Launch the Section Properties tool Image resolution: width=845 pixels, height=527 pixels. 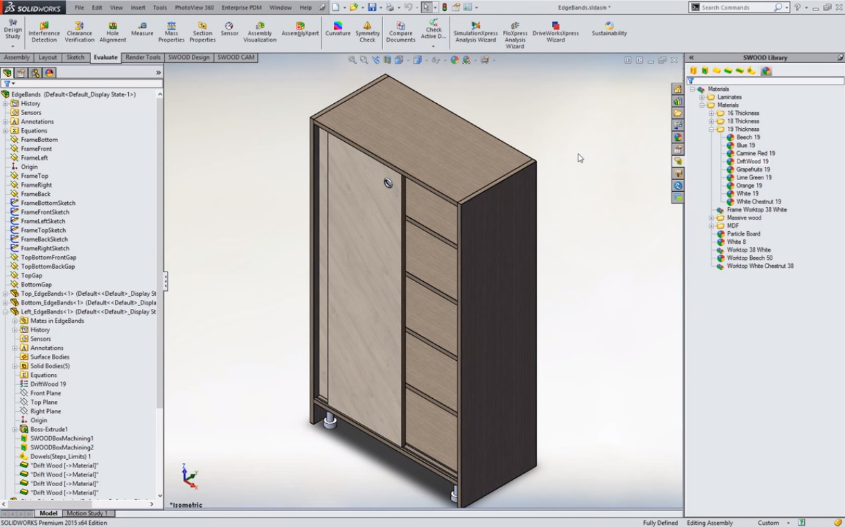pyautogui.click(x=202, y=32)
